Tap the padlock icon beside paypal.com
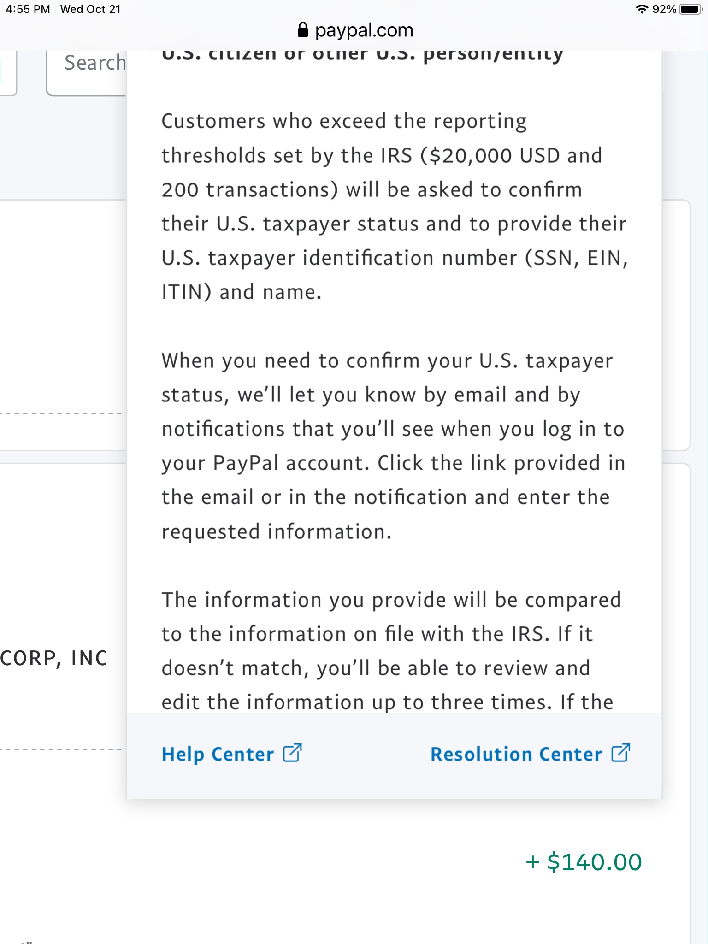Viewport: 708px width, 944px height. tap(302, 30)
